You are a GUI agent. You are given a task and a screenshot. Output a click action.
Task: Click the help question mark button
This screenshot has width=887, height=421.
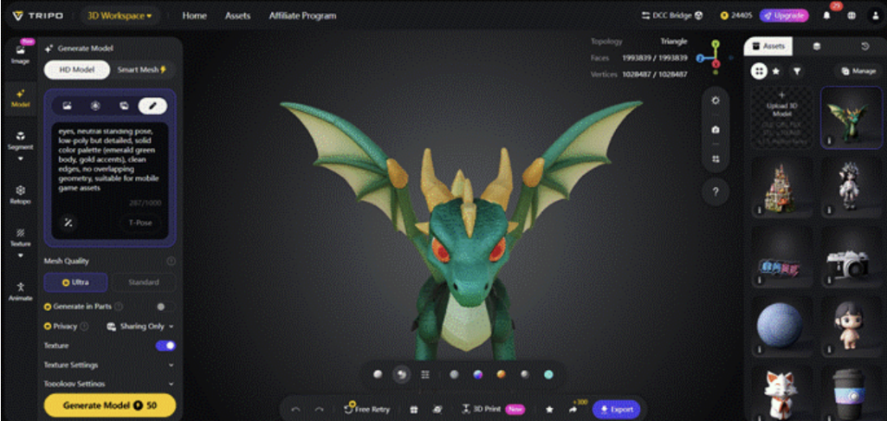tap(715, 192)
